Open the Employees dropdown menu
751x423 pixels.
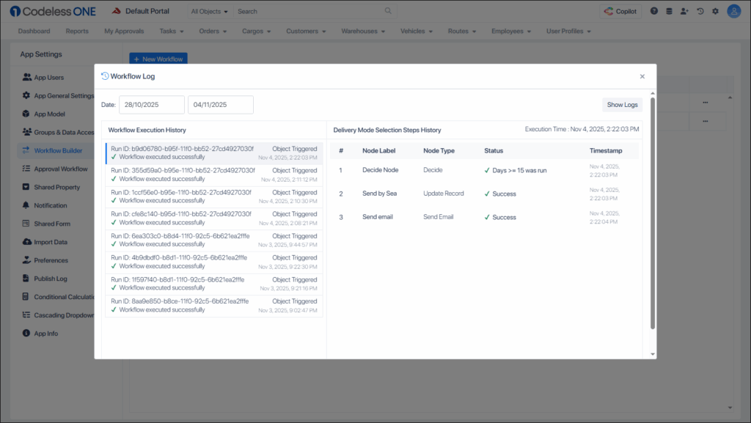(x=512, y=32)
